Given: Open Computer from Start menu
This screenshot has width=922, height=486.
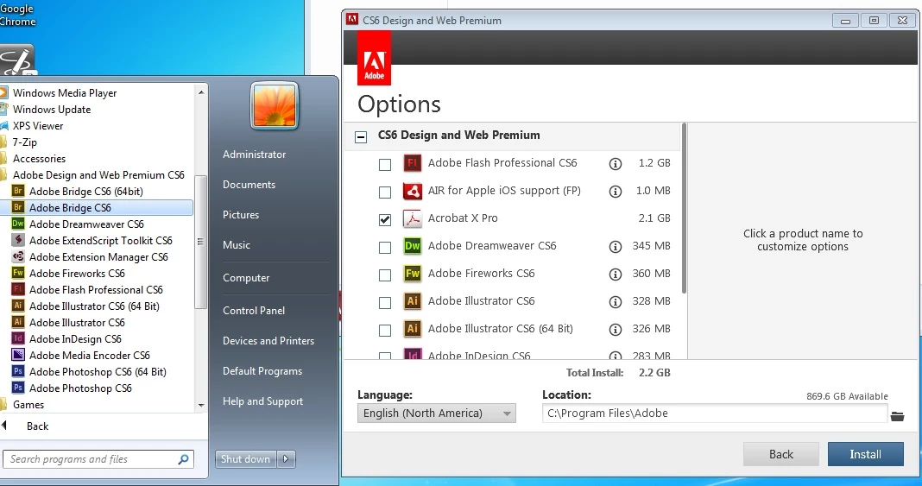Looking at the screenshot, I should [246, 278].
